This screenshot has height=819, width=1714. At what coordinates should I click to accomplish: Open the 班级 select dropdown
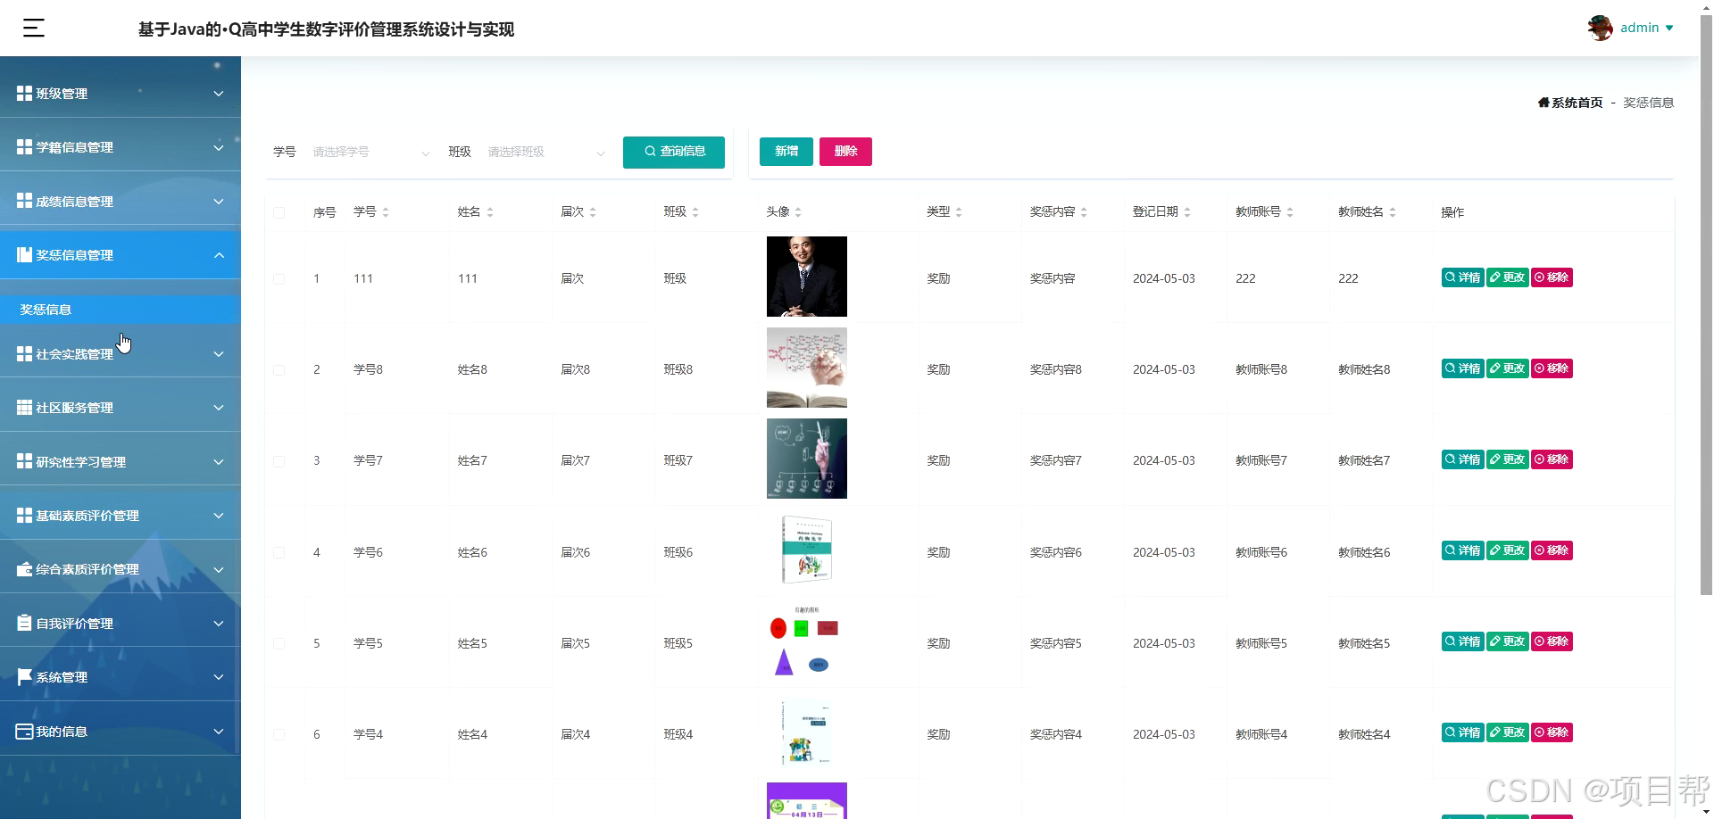pyautogui.click(x=545, y=153)
